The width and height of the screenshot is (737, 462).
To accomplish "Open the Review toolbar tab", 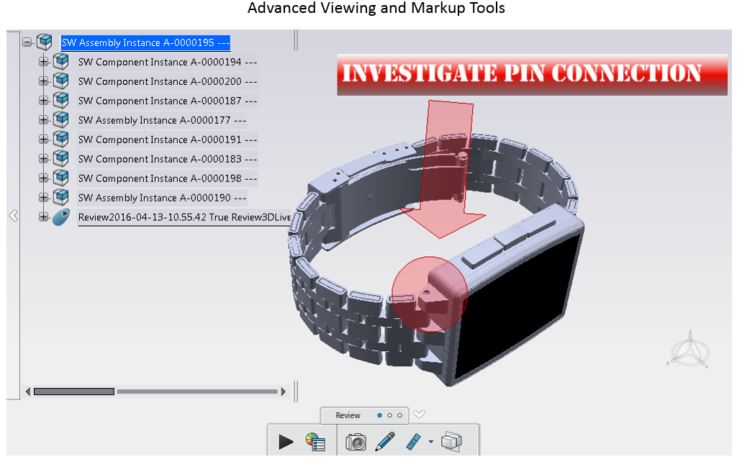I will [x=348, y=415].
